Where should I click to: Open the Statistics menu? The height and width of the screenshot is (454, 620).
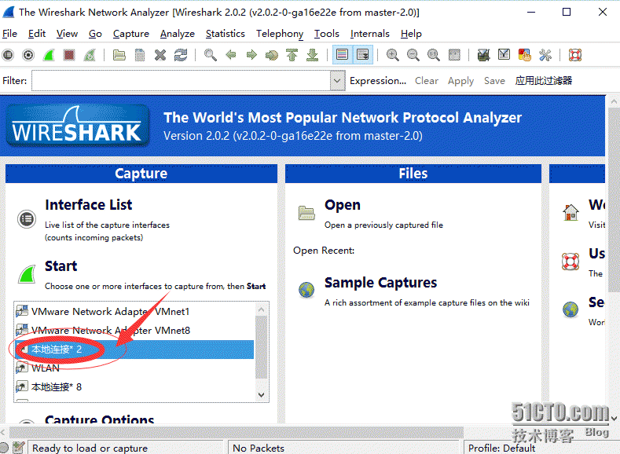pyautogui.click(x=225, y=34)
